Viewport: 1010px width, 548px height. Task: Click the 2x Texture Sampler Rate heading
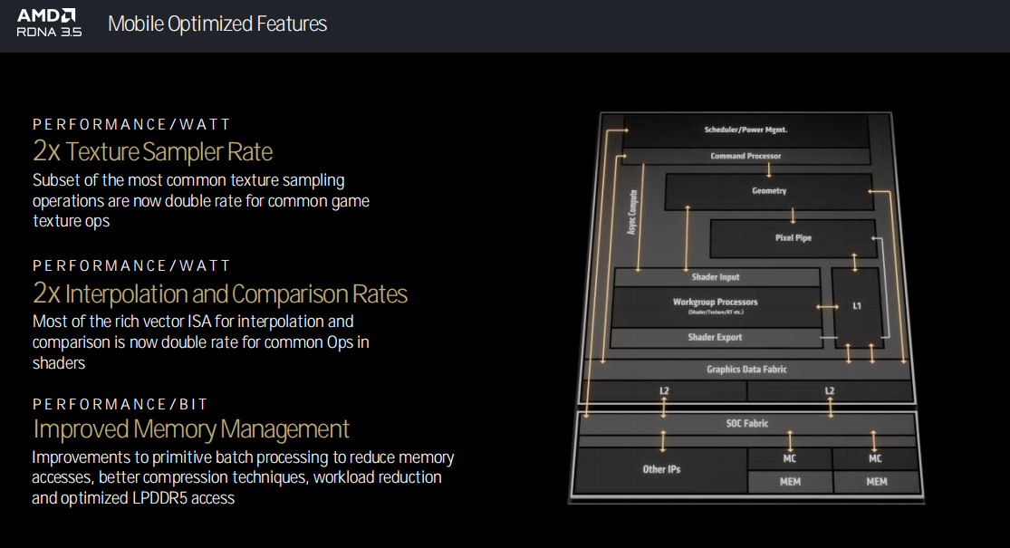(x=152, y=150)
